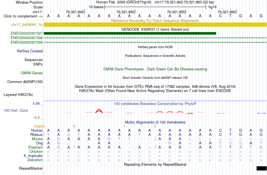Click the 'chr17:79,321,842-79,321,863 (22 bp)' position text
This screenshot has width=267, height=175.
pyautogui.click(x=184, y=2)
